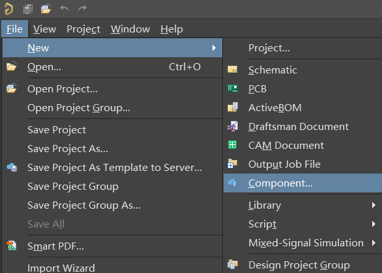Click the green CAM Document icon
This screenshot has height=273, width=382.
coord(233,145)
